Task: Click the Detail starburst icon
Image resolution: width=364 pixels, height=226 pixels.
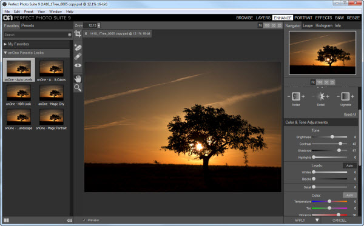Action: 322,96
